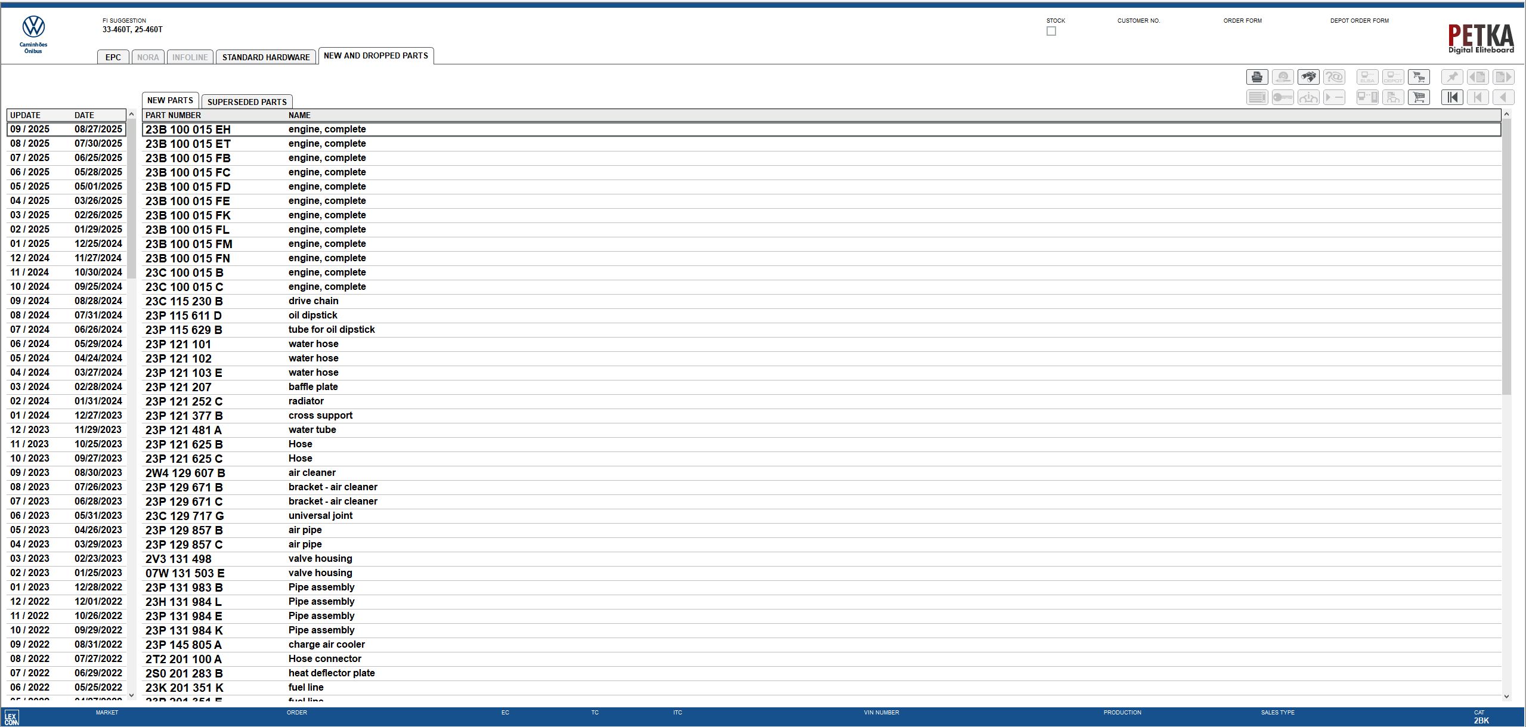Open search with the binoculars icon

(x=1308, y=77)
